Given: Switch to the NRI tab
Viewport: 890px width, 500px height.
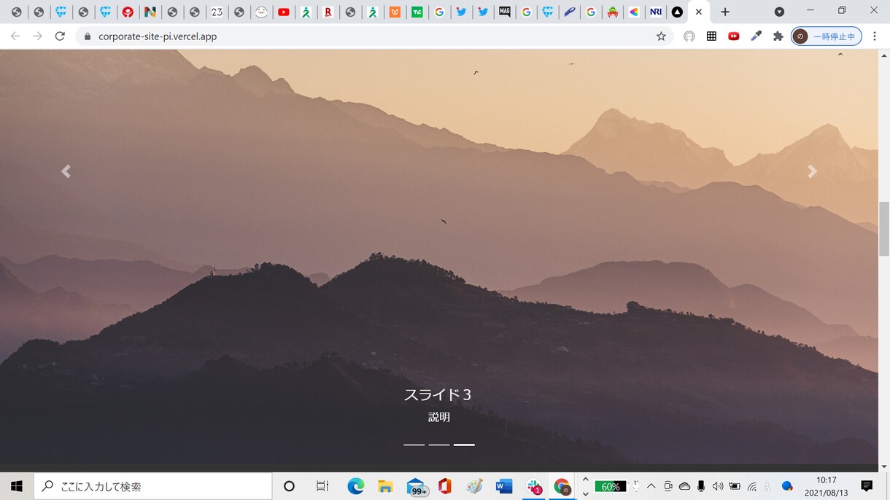Looking at the screenshot, I should [656, 12].
